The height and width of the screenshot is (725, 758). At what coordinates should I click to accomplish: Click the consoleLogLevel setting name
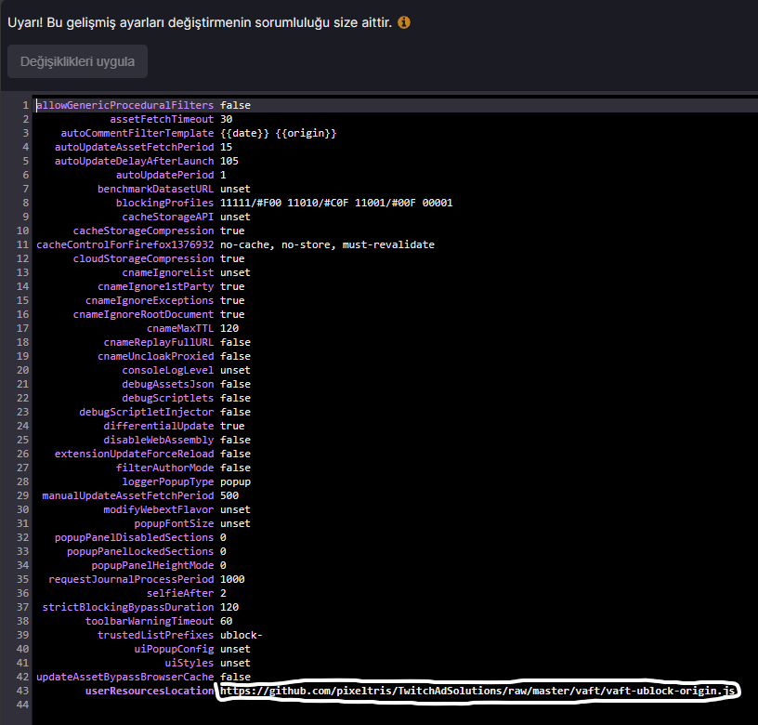[x=168, y=371]
